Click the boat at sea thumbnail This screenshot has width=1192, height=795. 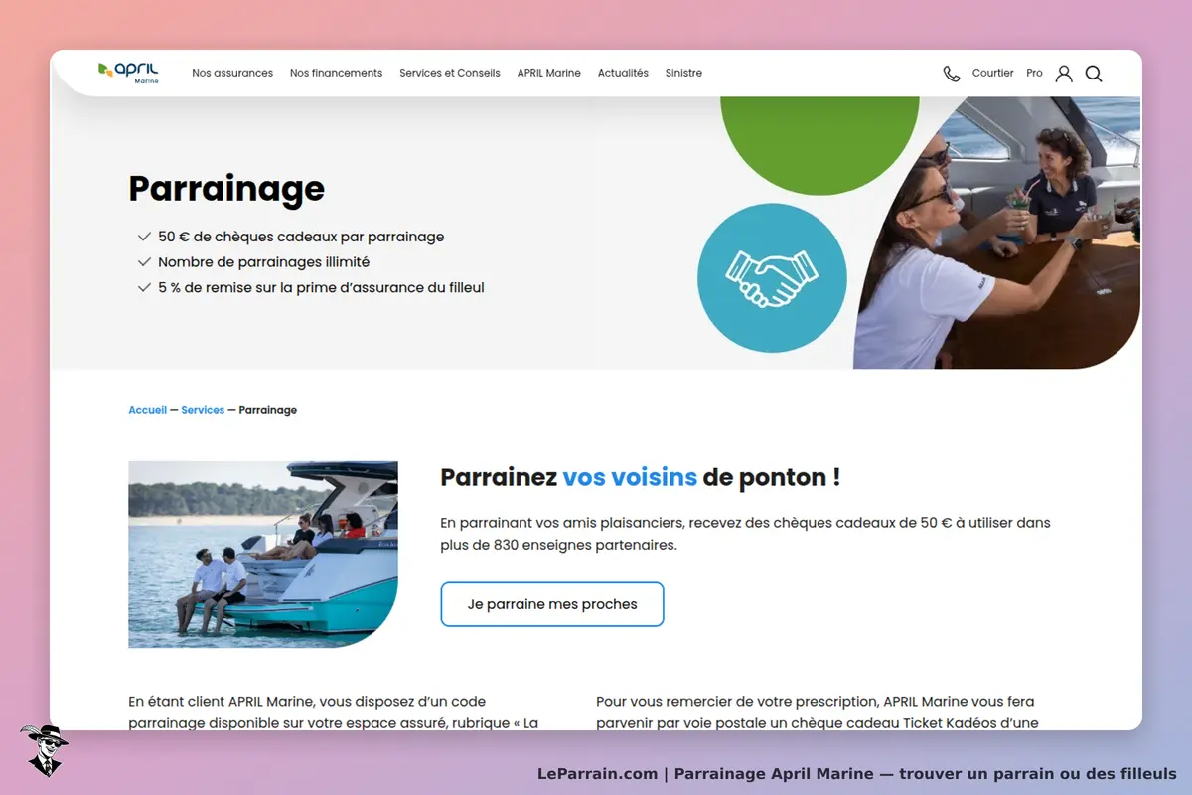coord(263,555)
